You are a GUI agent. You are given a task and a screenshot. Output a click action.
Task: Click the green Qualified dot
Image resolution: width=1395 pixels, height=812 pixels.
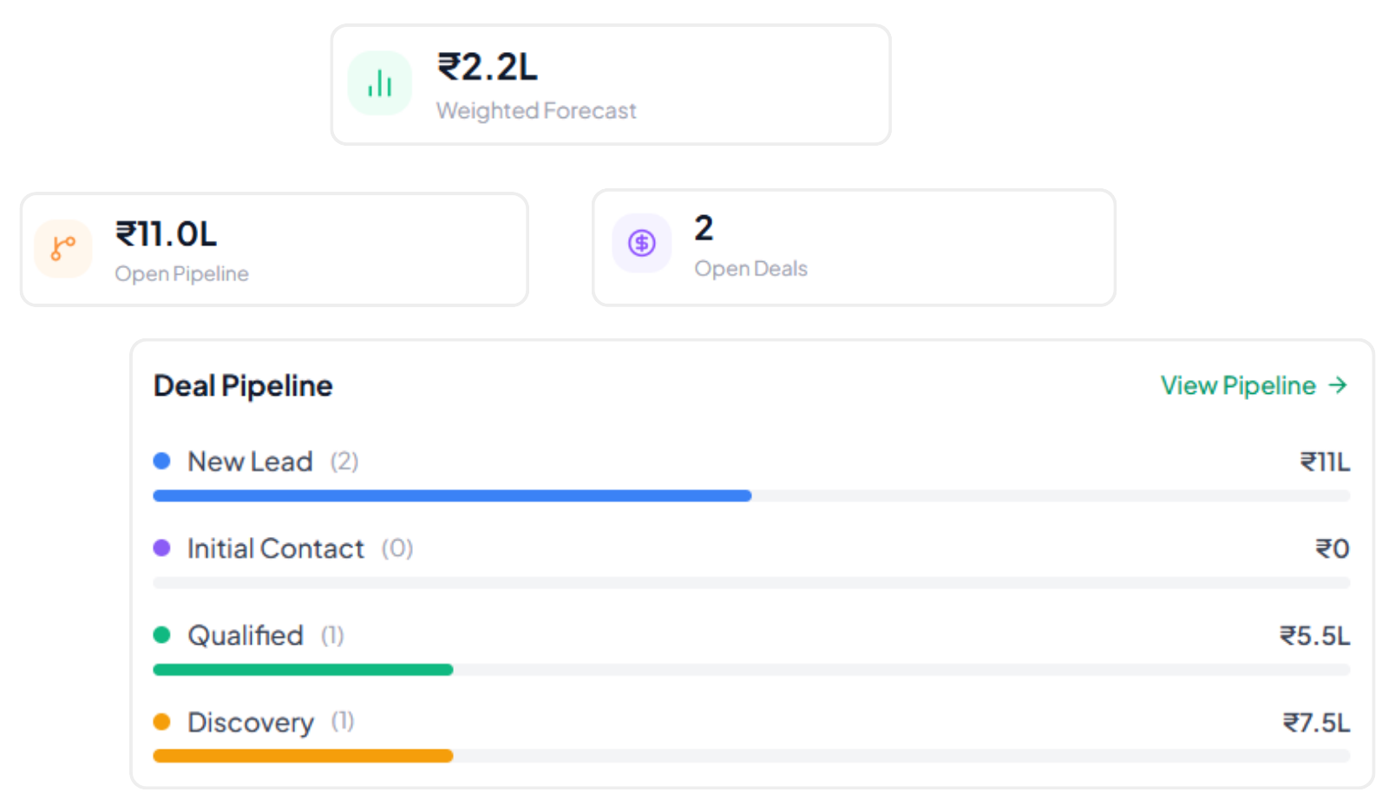pyautogui.click(x=161, y=635)
